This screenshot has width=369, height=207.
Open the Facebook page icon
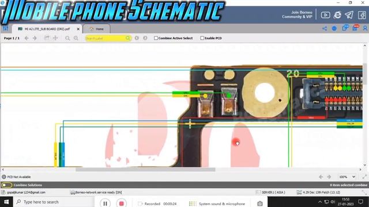[x=362, y=15]
